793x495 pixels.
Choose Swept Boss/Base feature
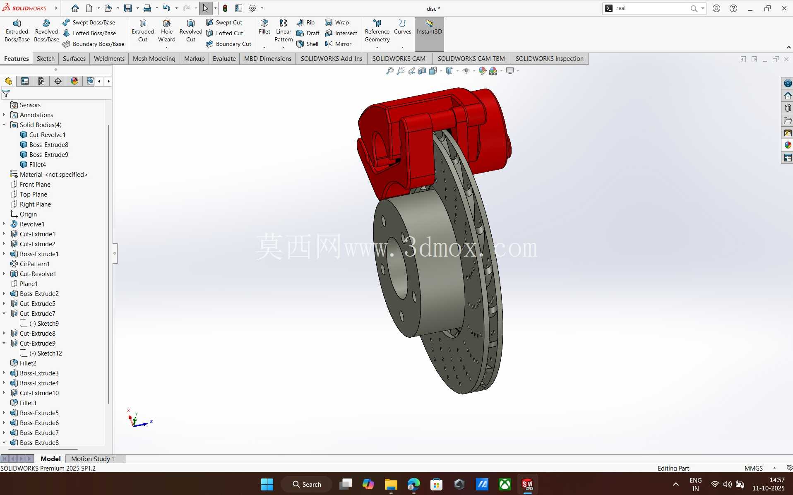tap(89, 22)
